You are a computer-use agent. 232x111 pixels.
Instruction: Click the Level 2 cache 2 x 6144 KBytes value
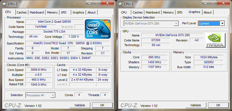click(x=82, y=80)
